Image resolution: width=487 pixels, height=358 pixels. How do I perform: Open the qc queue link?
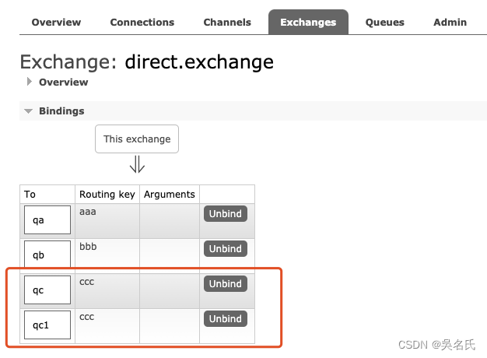tap(38, 290)
